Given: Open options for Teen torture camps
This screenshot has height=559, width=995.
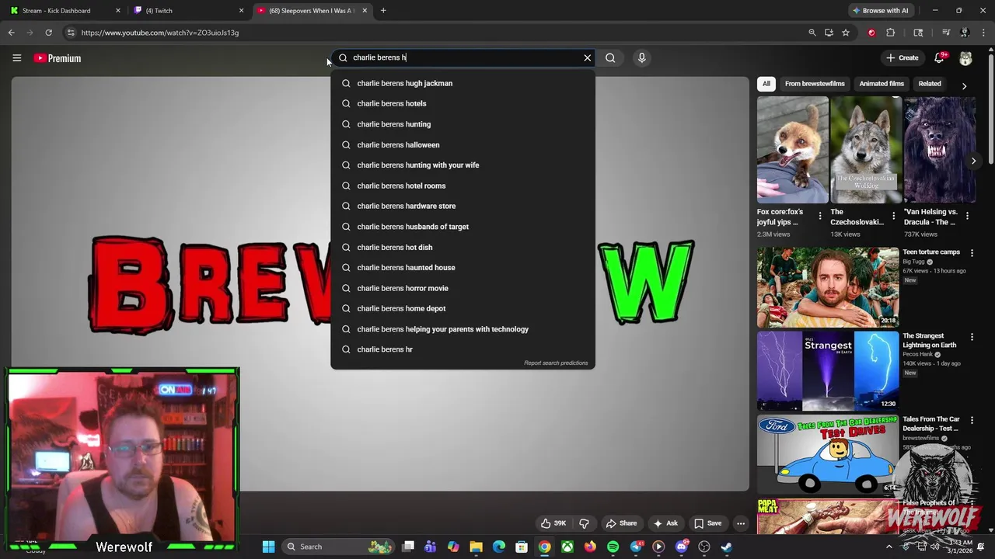Looking at the screenshot, I should pos(972,253).
